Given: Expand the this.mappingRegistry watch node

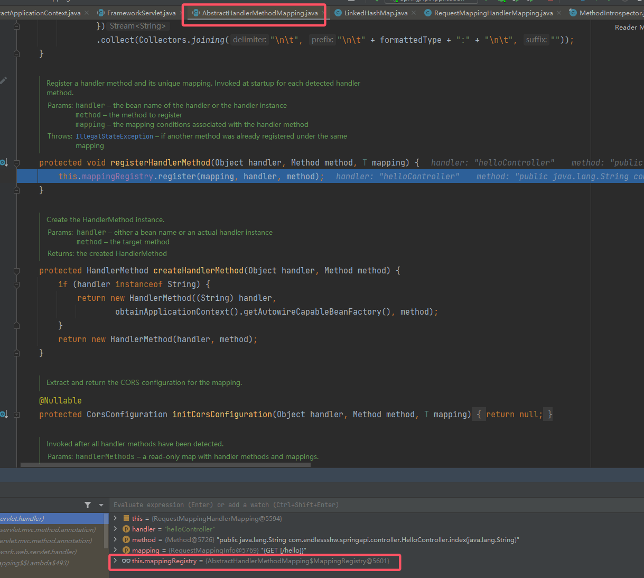Looking at the screenshot, I should (x=116, y=561).
